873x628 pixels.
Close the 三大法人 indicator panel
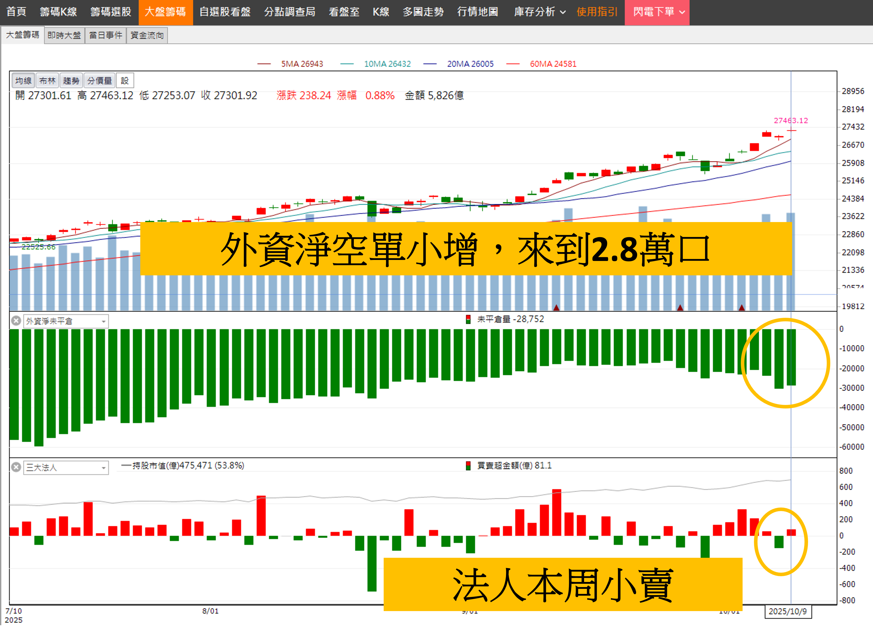point(16,467)
